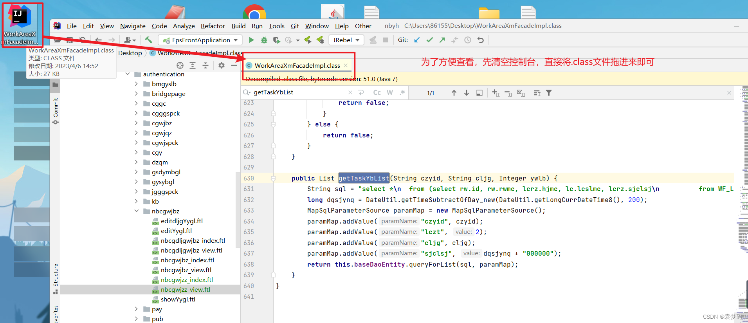Toggle Words (W) option in find bar
This screenshot has height=323, width=748.
(x=390, y=92)
